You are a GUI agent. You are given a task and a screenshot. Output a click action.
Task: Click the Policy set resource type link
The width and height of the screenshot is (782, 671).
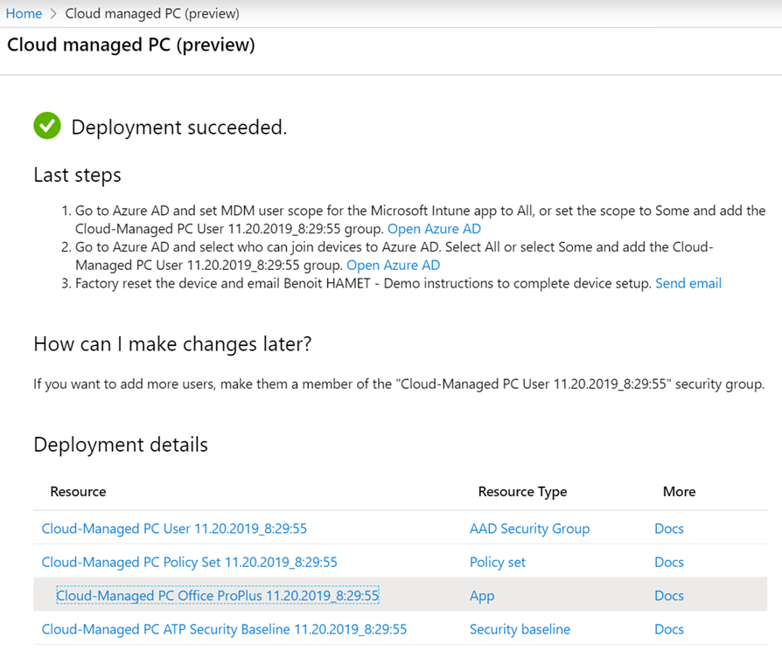497,562
